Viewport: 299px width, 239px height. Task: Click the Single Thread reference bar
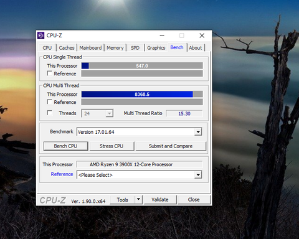[x=142, y=73]
